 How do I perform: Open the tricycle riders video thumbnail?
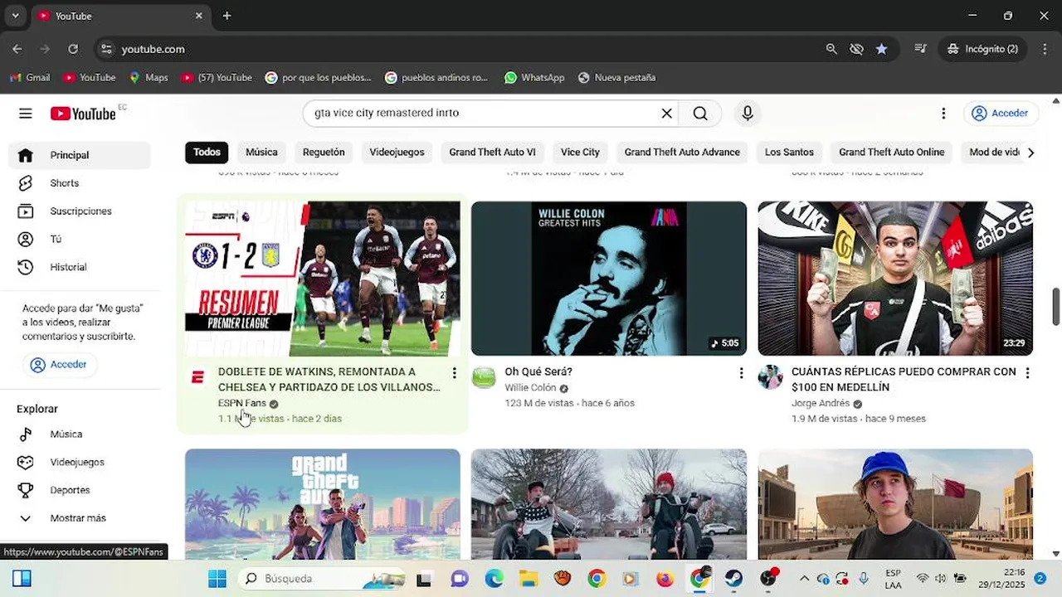coord(609,504)
